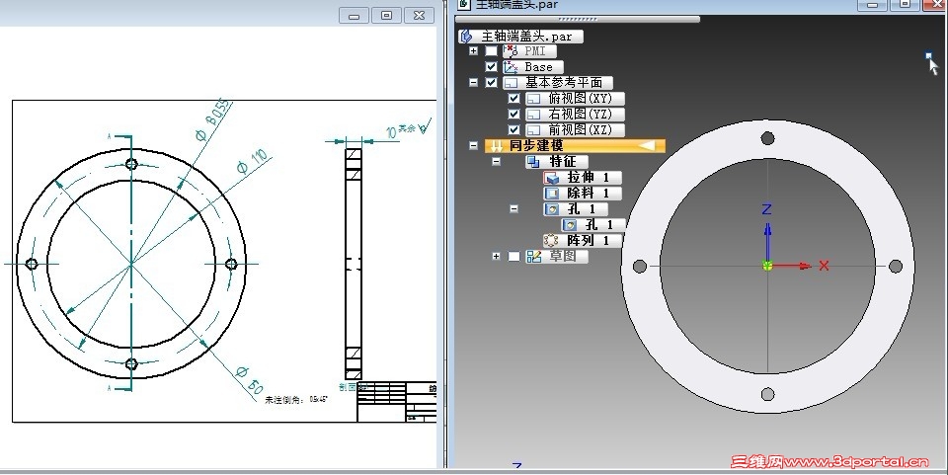Select the 前视图(XZ) label
Screen dimensions: 948x475
[x=581, y=129]
